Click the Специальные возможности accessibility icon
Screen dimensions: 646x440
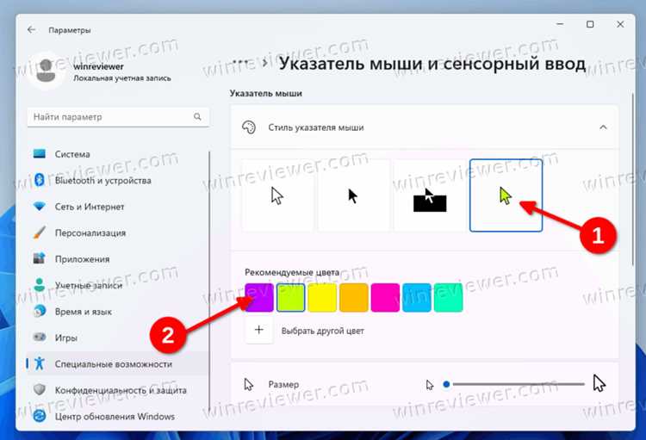[40, 363]
